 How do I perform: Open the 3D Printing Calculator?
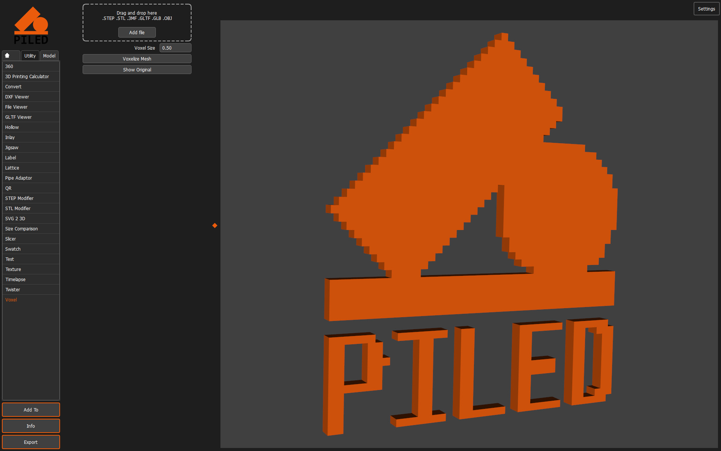tap(31, 77)
